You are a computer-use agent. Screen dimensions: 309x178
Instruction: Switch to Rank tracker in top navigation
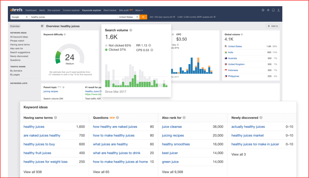click(110, 10)
